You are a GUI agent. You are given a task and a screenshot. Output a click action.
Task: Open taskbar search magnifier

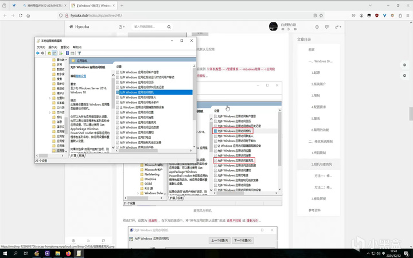click(x=15, y=253)
